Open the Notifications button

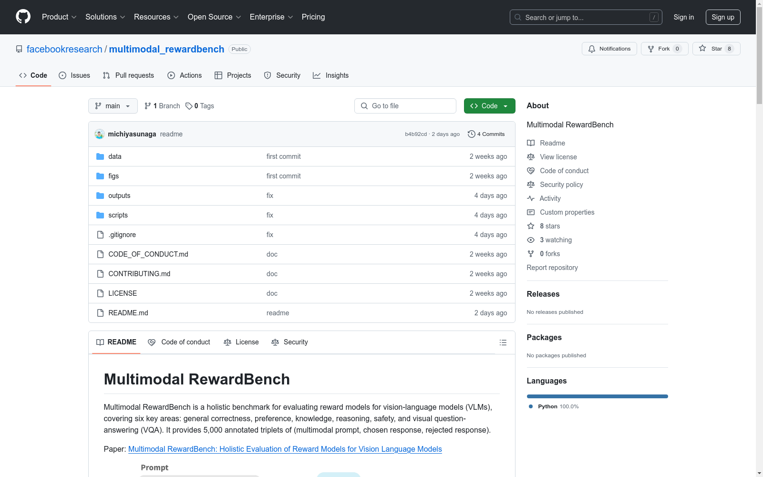coord(609,49)
